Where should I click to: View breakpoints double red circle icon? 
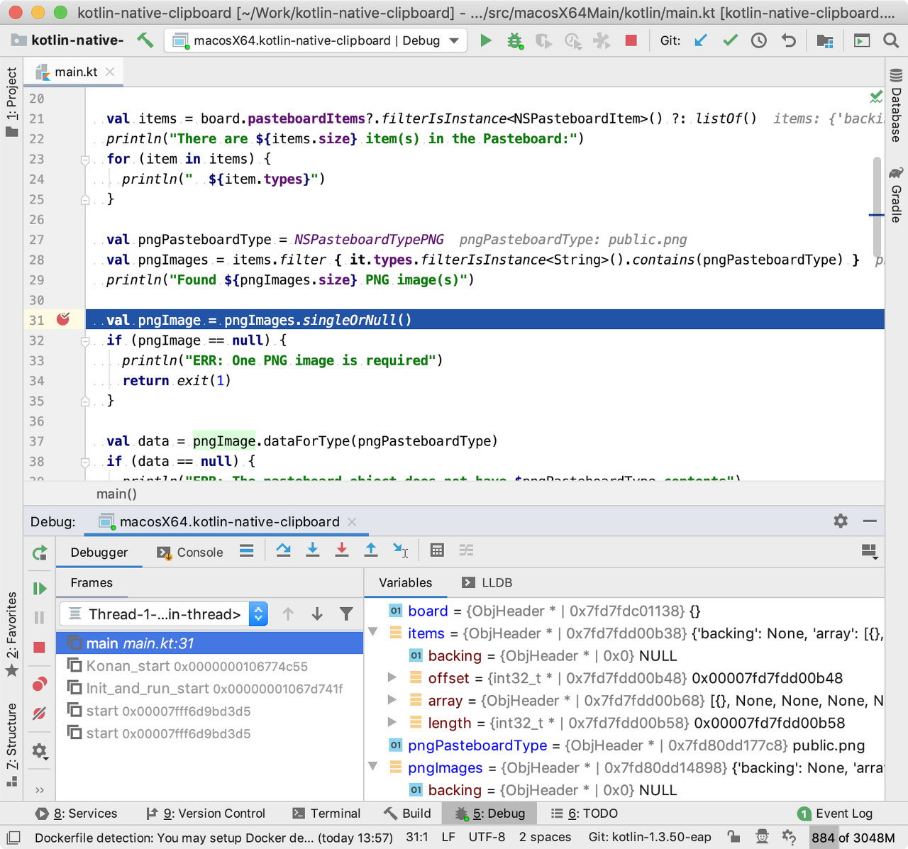coord(40,684)
